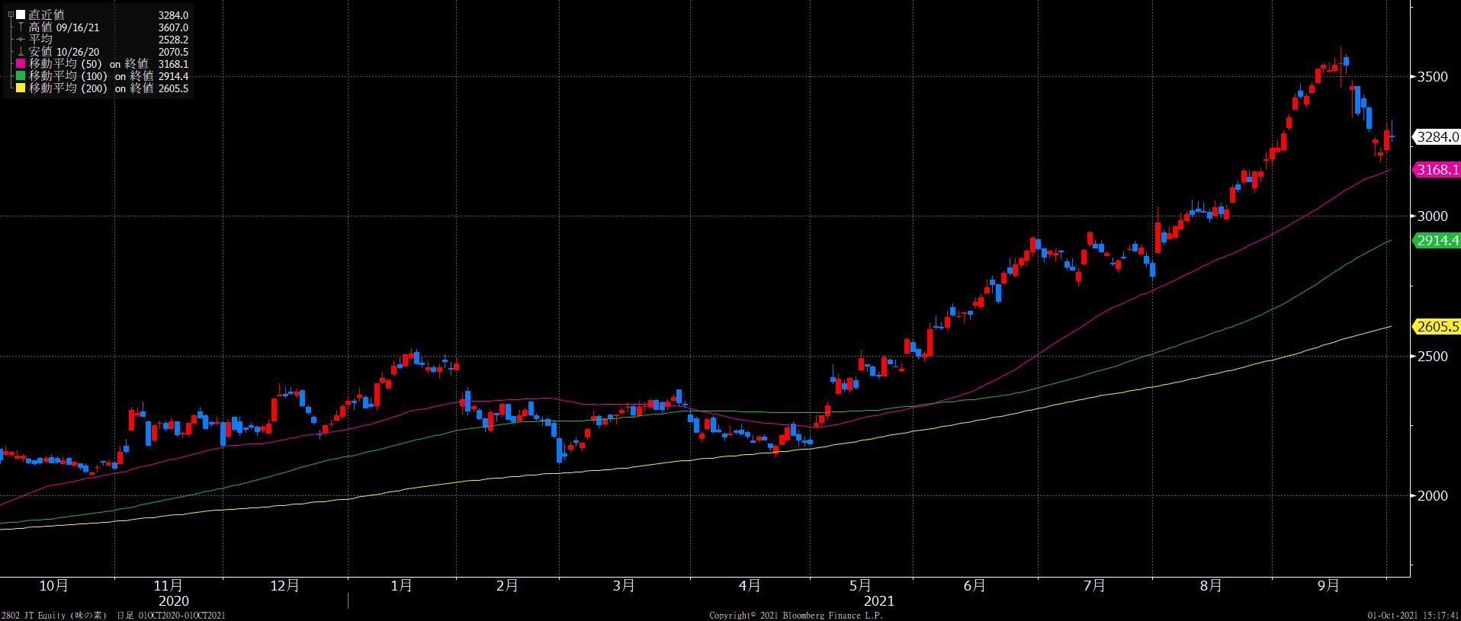
Task: Click the magenta 50-day moving average swatch
Action: point(21,65)
